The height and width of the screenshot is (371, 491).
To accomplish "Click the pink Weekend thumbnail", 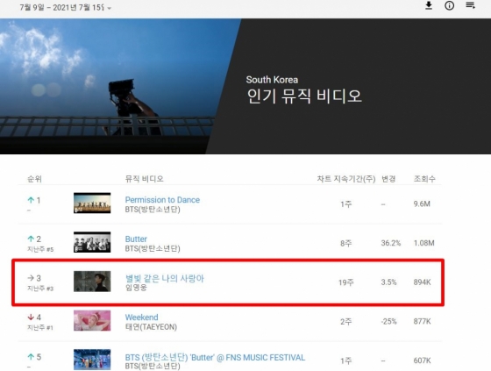I will (92, 320).
